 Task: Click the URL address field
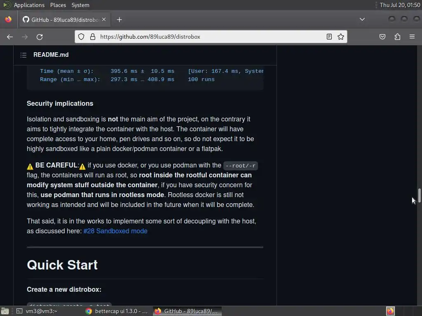click(211, 37)
